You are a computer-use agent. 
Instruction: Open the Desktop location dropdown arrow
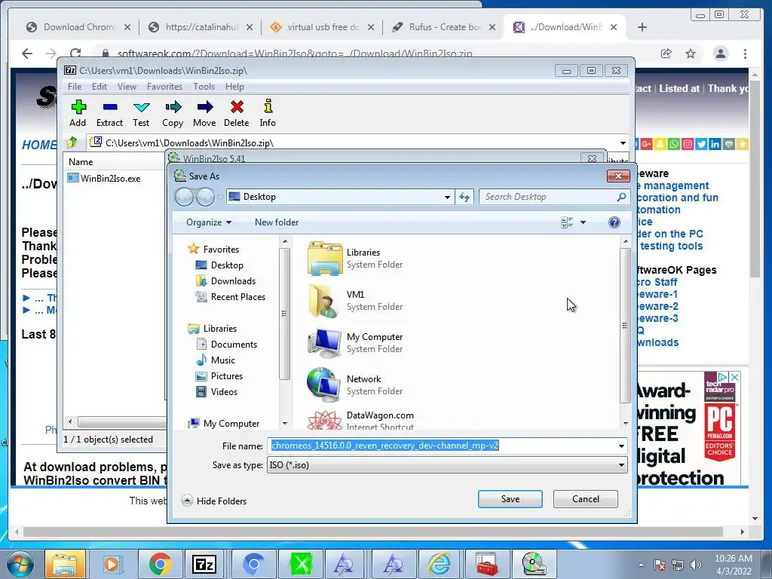[x=447, y=197]
